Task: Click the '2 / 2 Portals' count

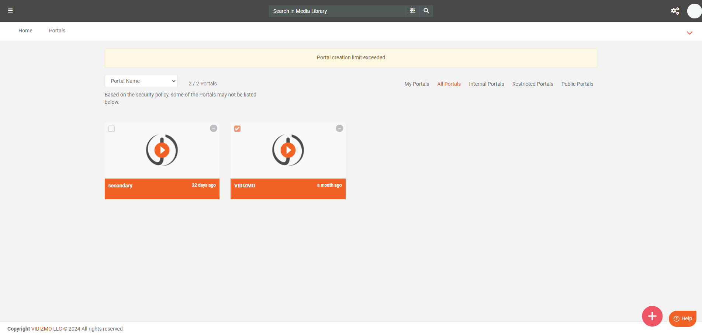Action: [203, 84]
